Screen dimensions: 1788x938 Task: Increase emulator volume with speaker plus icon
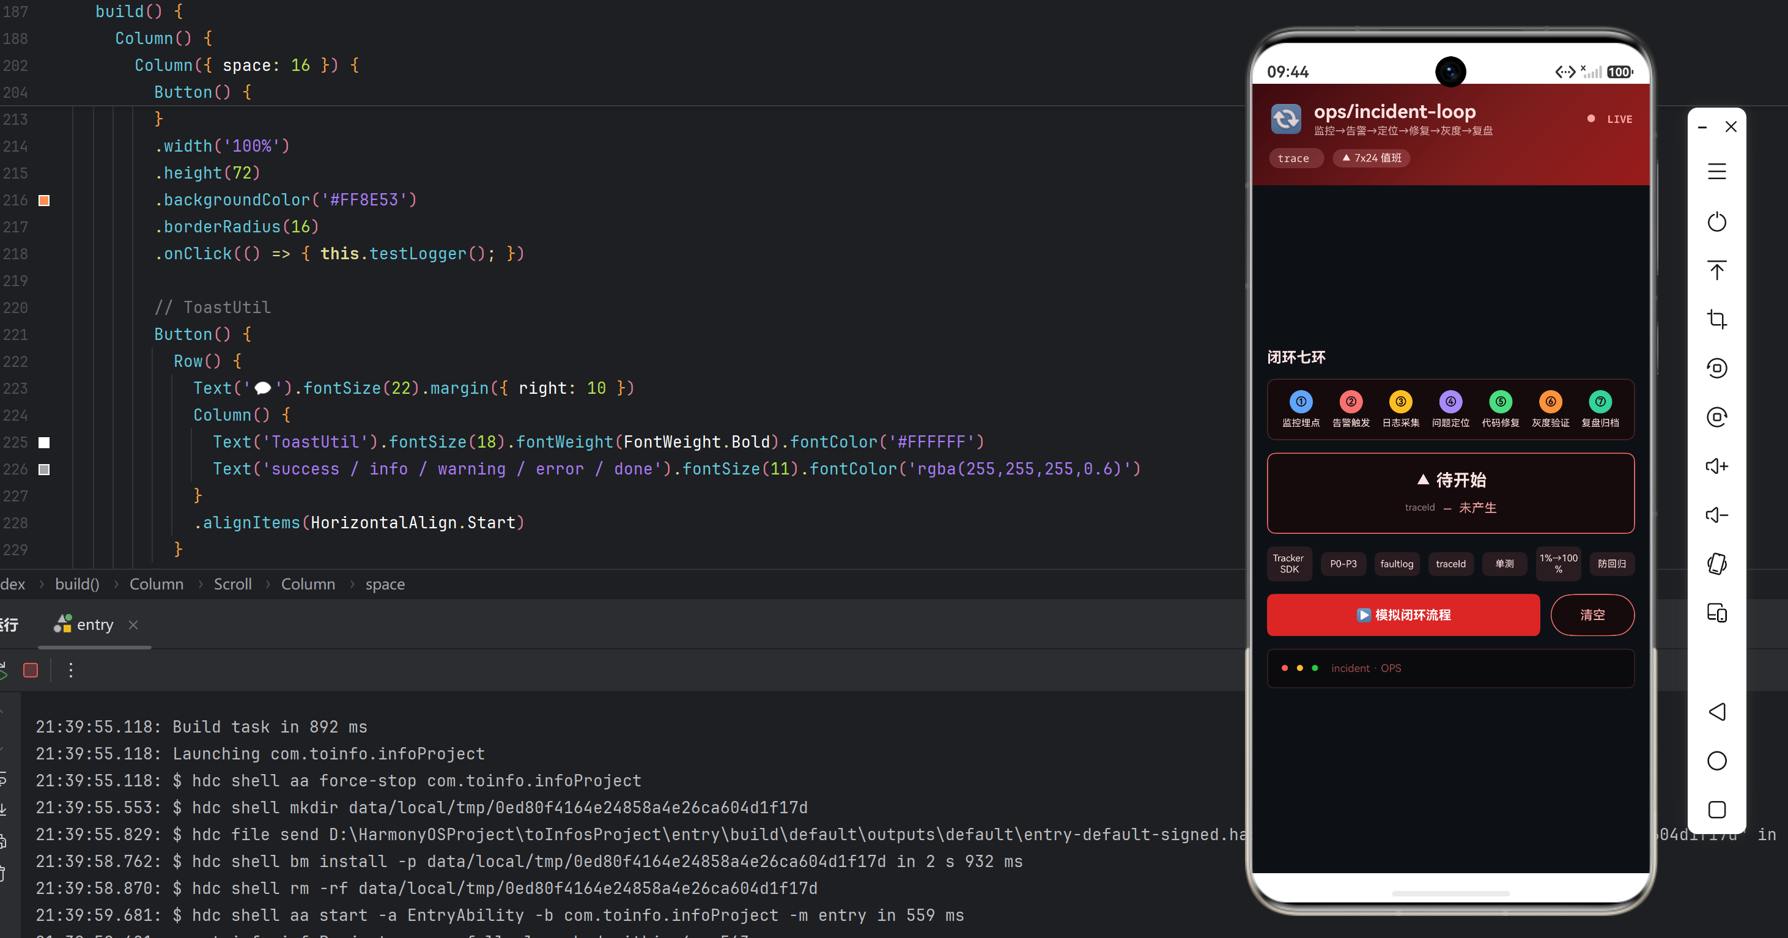click(x=1716, y=466)
